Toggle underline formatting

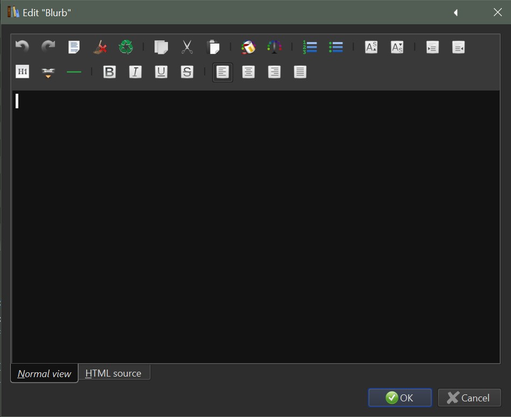[x=161, y=72]
